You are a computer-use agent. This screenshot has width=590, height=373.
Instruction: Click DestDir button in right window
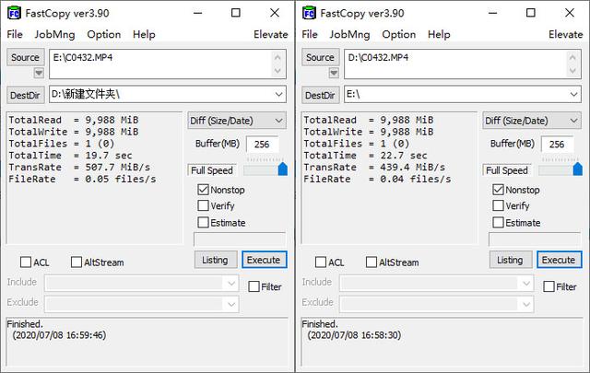tap(321, 95)
